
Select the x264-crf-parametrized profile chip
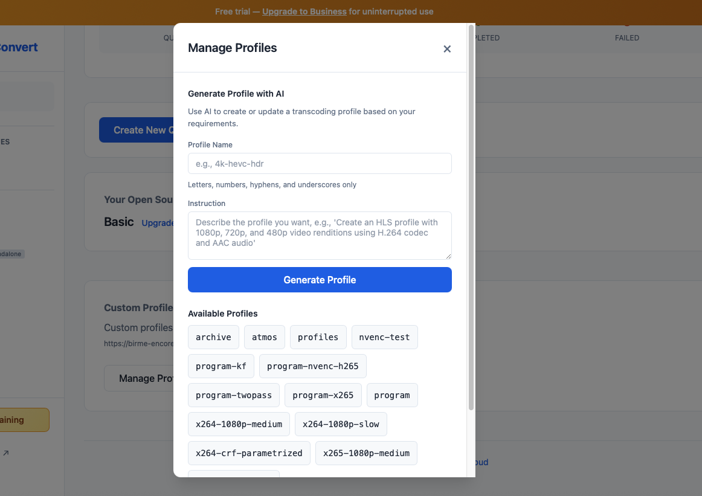pos(248,453)
